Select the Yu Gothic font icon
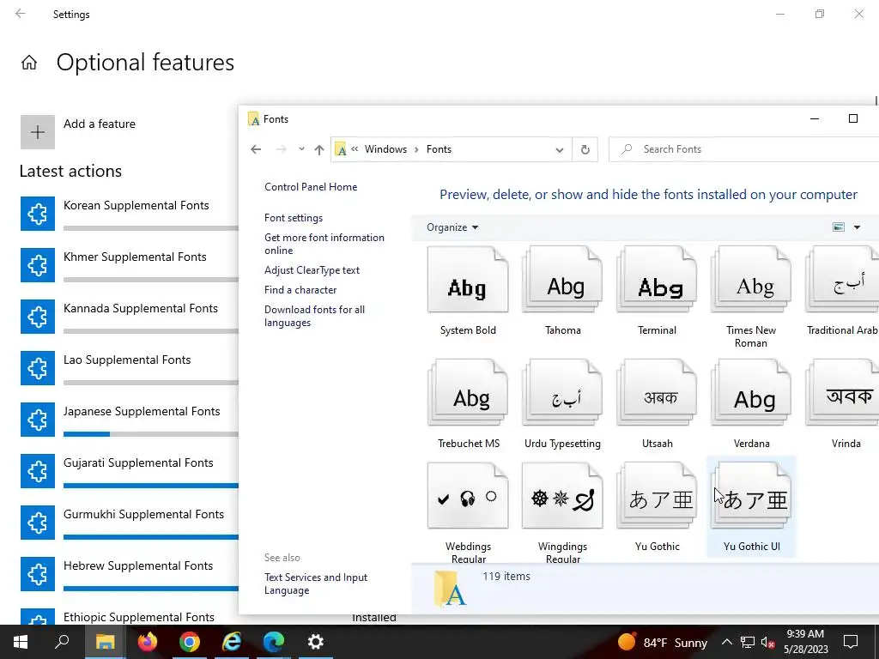The height and width of the screenshot is (659, 879). [657, 496]
